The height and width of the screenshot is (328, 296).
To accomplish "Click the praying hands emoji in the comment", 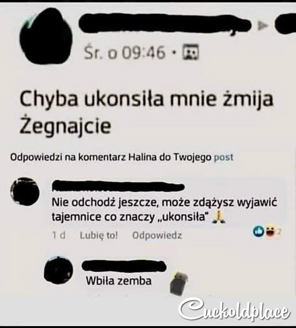I will pyautogui.click(x=219, y=217).
